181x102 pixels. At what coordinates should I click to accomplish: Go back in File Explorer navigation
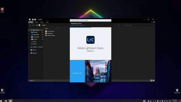pos(30,25)
